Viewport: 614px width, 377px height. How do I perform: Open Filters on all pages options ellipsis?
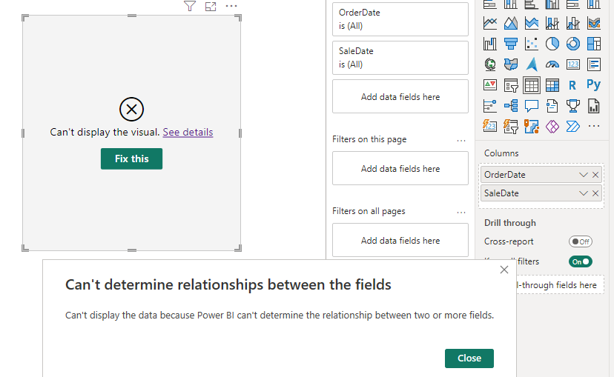tap(461, 212)
